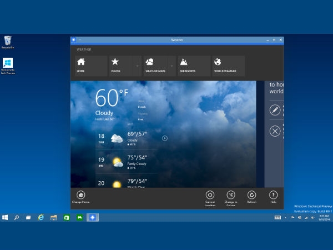Switch units with Change to Celsius

[x=231, y=198]
